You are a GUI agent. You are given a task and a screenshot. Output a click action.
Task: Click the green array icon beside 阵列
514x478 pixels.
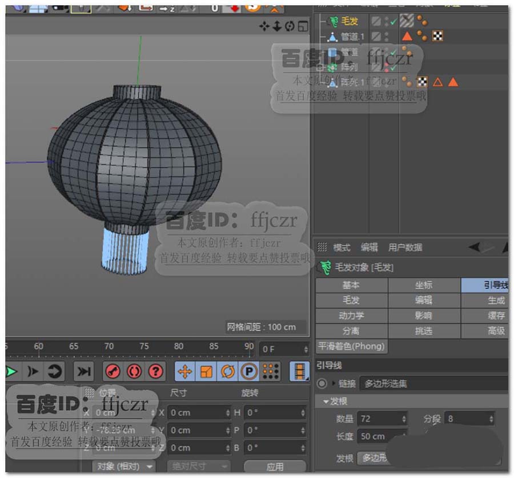tap(332, 67)
